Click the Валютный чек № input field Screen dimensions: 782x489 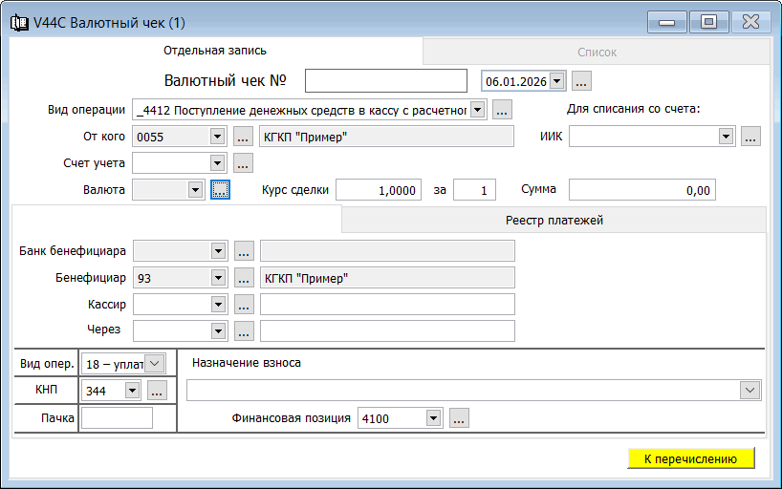point(385,81)
